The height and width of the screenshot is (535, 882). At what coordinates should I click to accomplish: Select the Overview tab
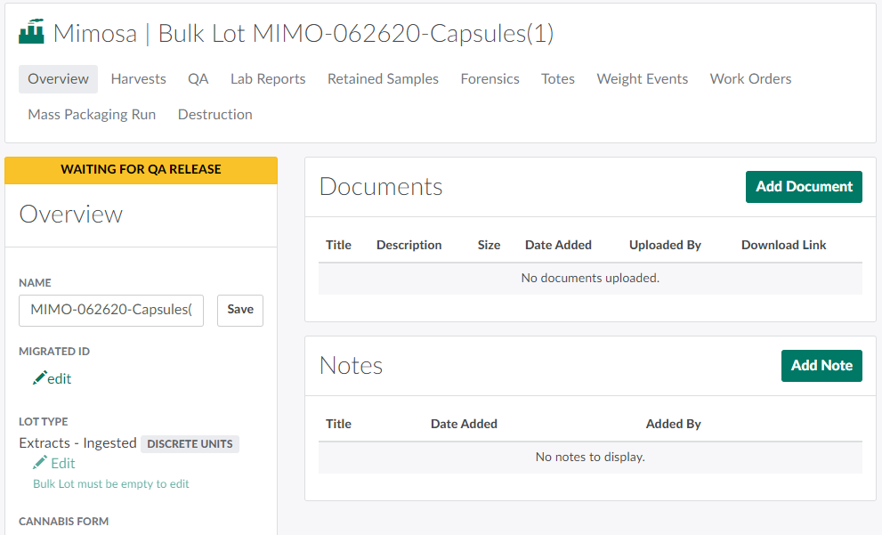point(58,79)
